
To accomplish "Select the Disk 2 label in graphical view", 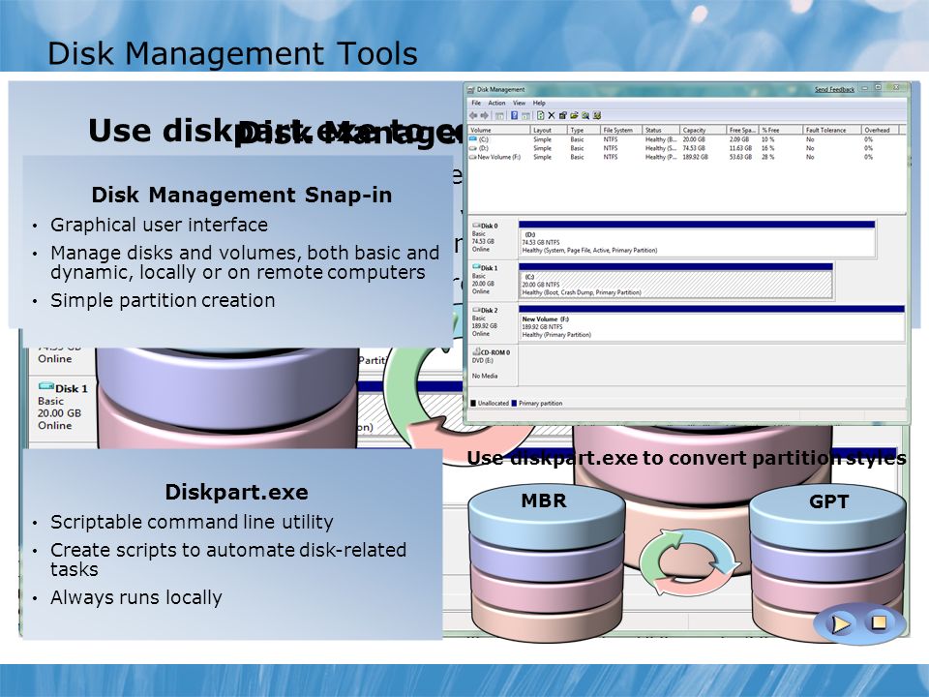I will (x=489, y=310).
